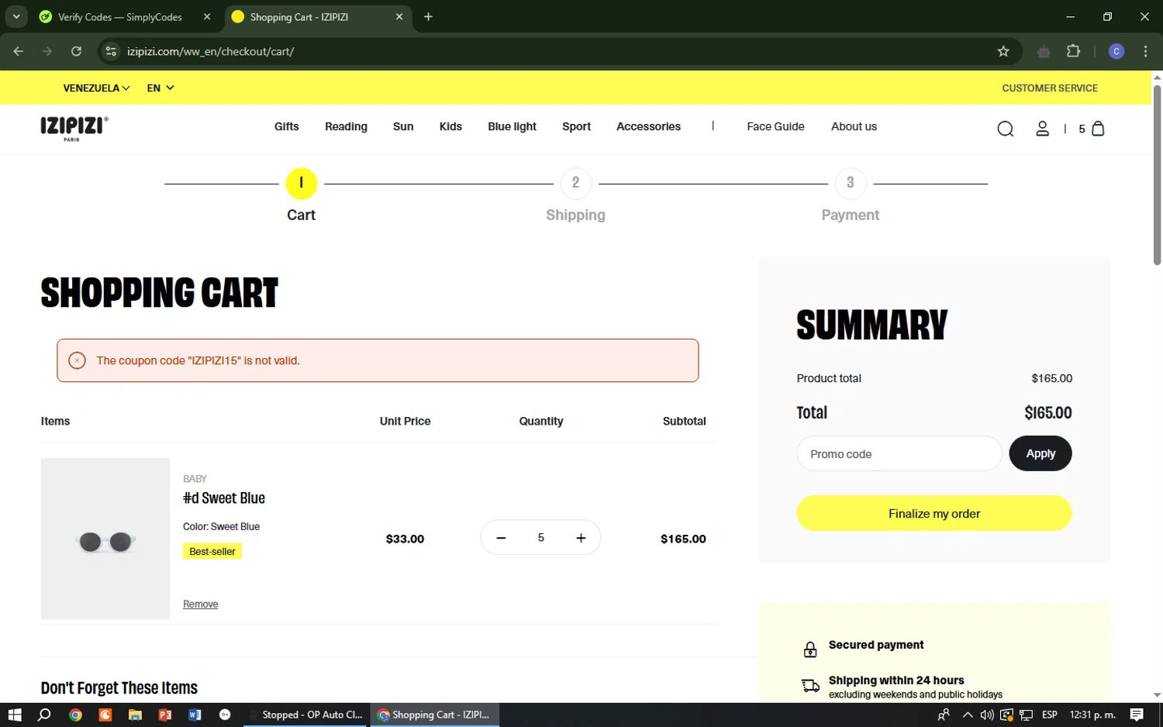
Task: Open Windows taskbar search
Action: [44, 715]
